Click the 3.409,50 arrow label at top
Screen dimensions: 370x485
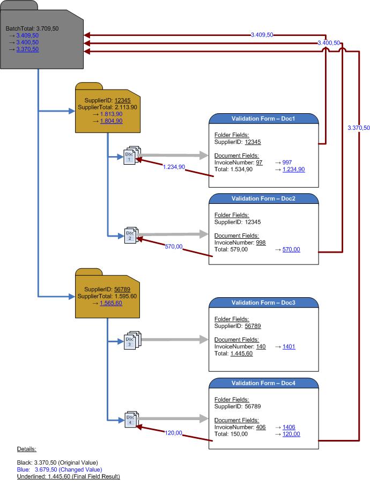point(262,34)
